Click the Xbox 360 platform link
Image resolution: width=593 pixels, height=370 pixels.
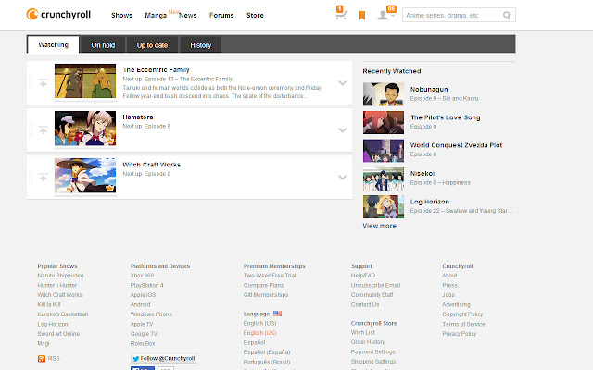coord(142,276)
